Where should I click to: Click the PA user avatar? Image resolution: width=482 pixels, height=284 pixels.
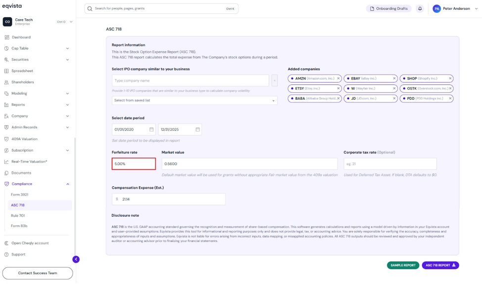coord(436,8)
